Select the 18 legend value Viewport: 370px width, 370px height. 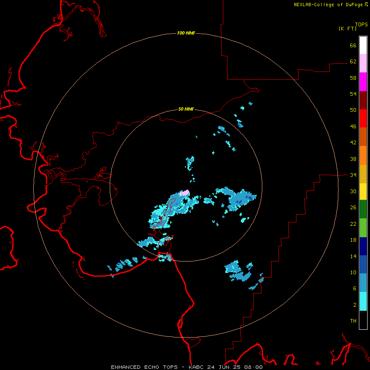click(353, 240)
